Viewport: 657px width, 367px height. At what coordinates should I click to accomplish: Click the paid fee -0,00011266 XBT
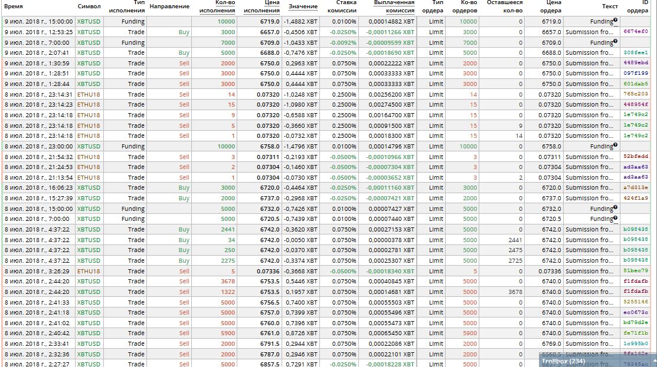click(x=390, y=32)
